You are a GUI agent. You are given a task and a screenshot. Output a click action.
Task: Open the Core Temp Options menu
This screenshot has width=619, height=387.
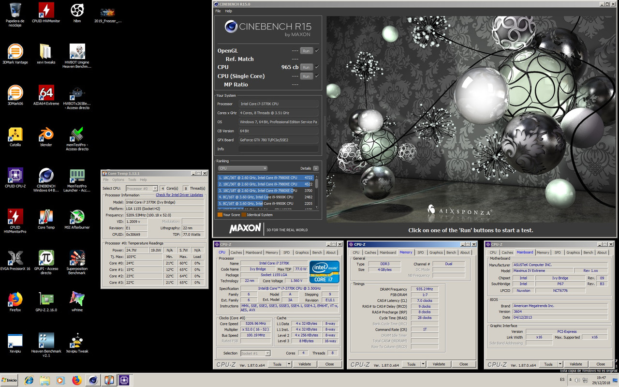[118, 179]
